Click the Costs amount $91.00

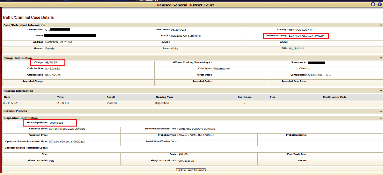[183, 154]
